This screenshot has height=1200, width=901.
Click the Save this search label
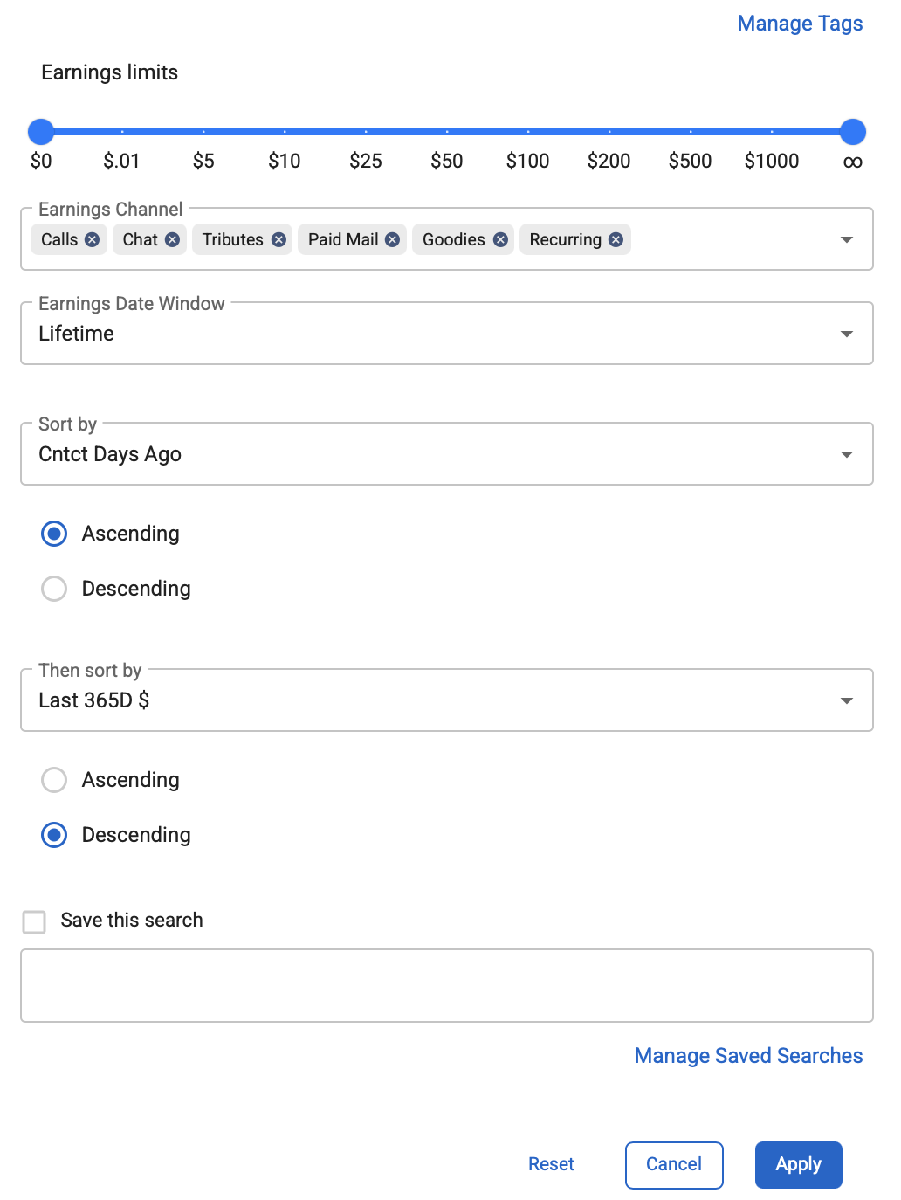coord(132,921)
